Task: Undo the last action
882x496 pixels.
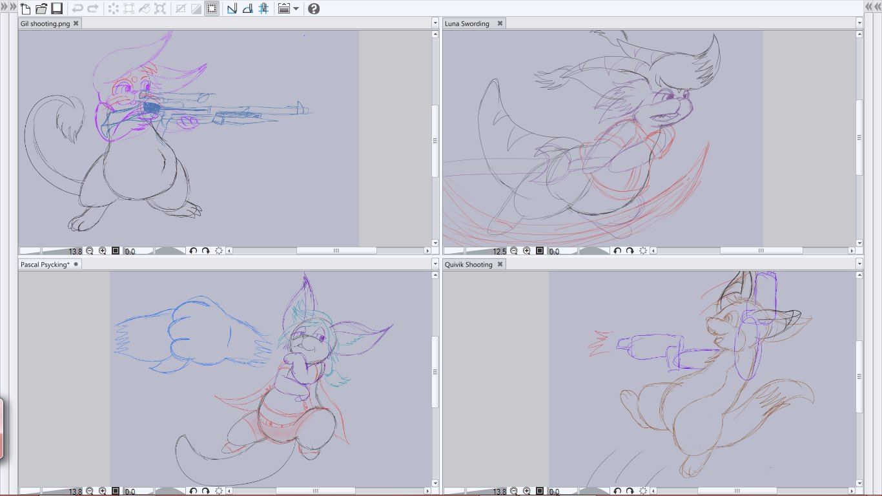Action: click(77, 8)
